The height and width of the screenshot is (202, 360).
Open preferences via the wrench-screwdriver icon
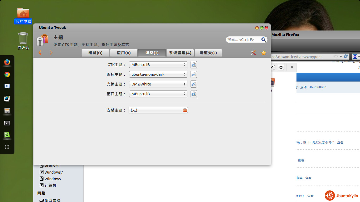tap(253, 53)
